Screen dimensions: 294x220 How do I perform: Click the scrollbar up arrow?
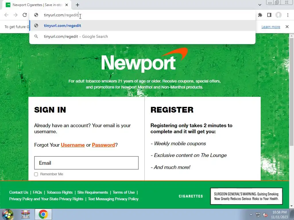point(291,36)
